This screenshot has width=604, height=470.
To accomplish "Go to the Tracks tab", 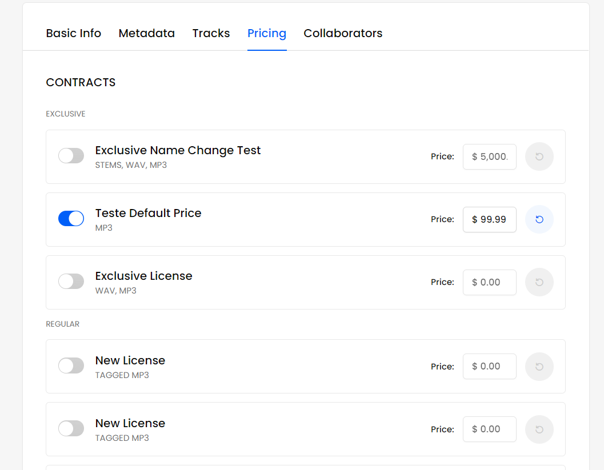I will click(x=211, y=33).
